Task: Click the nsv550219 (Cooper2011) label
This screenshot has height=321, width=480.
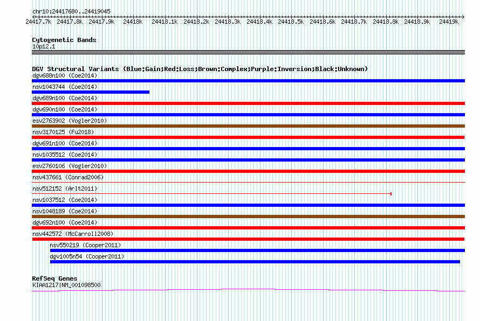Action: 85,245
